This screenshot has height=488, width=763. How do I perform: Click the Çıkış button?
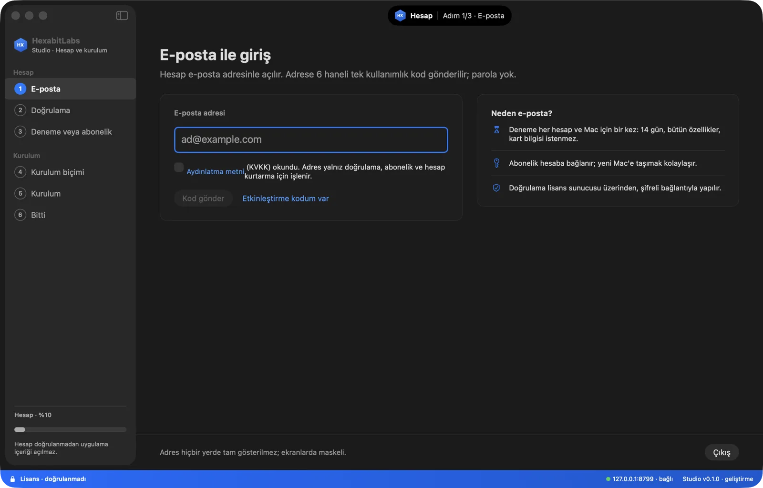coord(722,453)
